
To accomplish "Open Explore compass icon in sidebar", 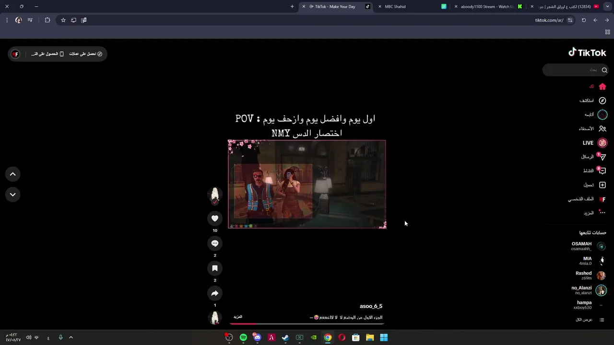I will click(602, 101).
